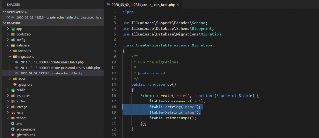Click the .env gear icon
319x138 pixels.
point(13,124)
